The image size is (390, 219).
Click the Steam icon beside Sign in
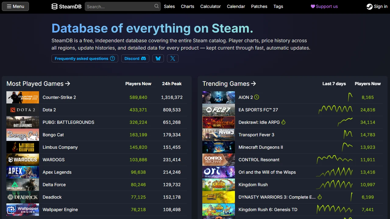pos(369,6)
